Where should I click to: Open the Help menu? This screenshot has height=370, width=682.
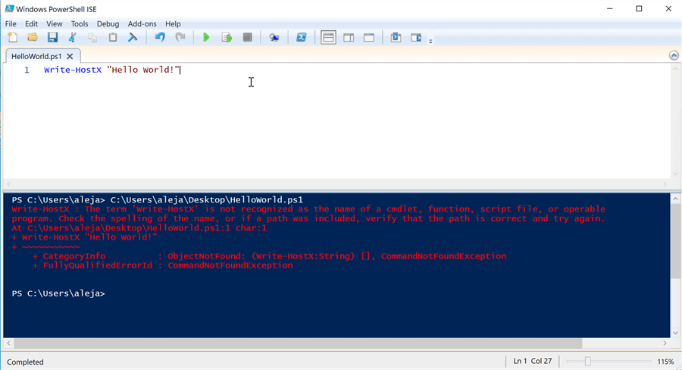pyautogui.click(x=173, y=24)
